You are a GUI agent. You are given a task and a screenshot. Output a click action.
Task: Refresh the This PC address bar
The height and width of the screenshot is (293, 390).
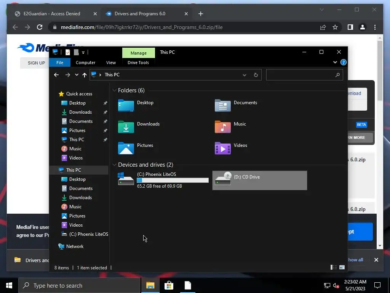click(256, 75)
